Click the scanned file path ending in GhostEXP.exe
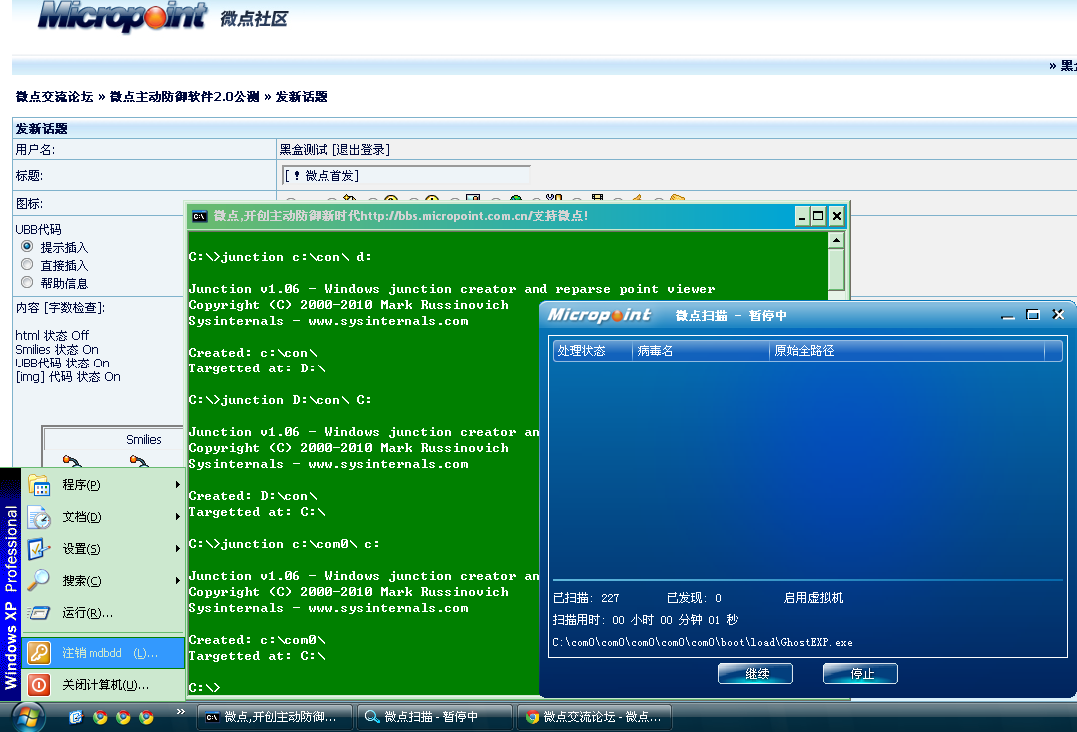 pos(702,643)
